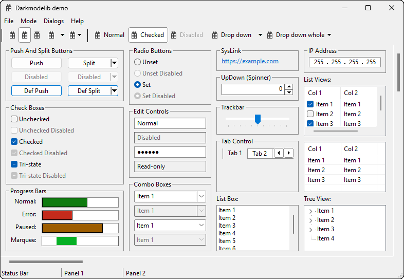Click the Drop down toolbar button

(x=232, y=35)
